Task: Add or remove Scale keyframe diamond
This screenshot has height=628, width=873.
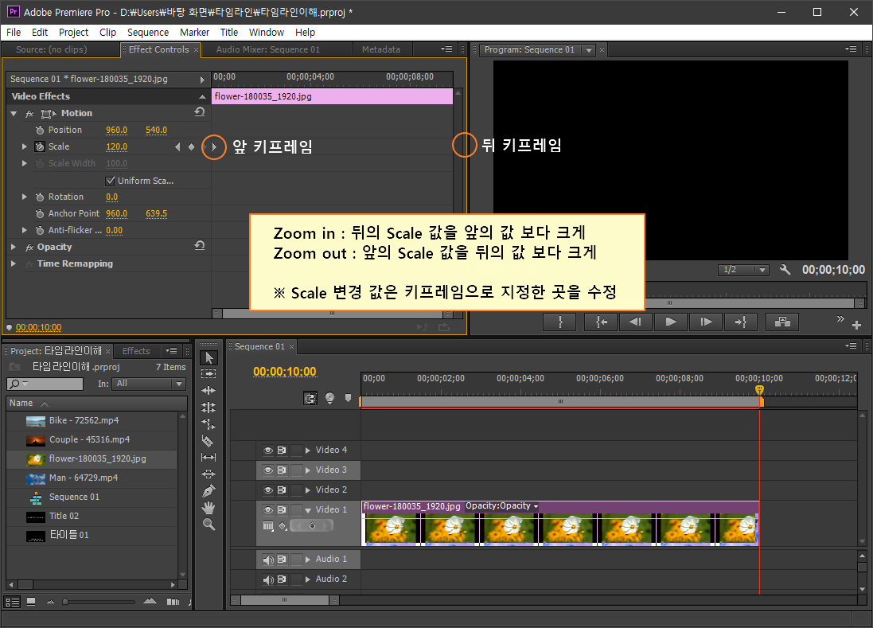Action: click(x=192, y=147)
